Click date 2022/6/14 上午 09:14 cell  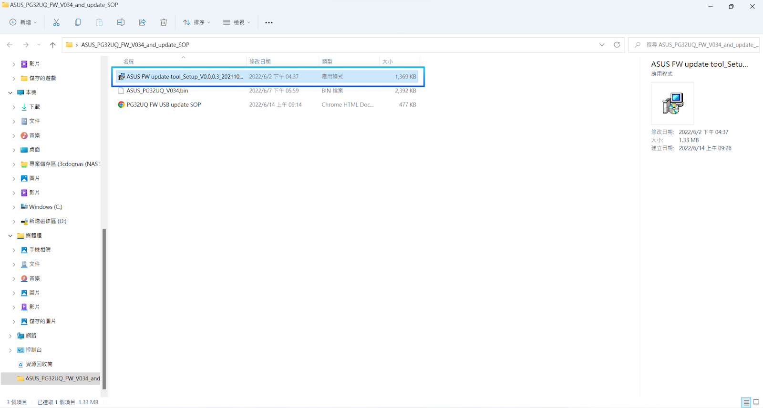click(x=275, y=105)
